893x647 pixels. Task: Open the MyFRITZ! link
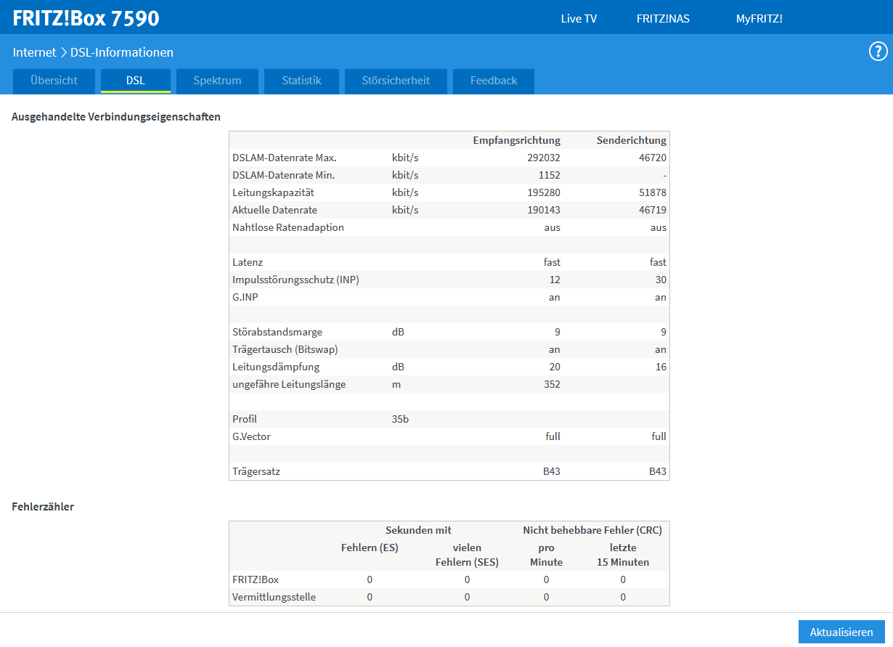pyautogui.click(x=759, y=19)
